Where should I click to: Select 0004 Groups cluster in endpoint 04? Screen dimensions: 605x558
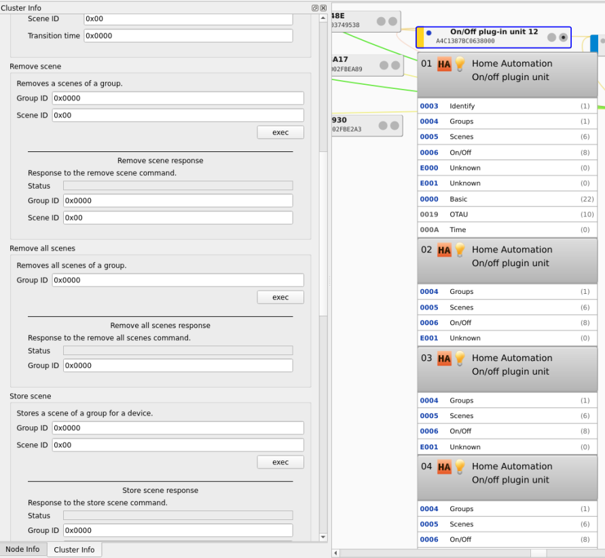(507, 509)
